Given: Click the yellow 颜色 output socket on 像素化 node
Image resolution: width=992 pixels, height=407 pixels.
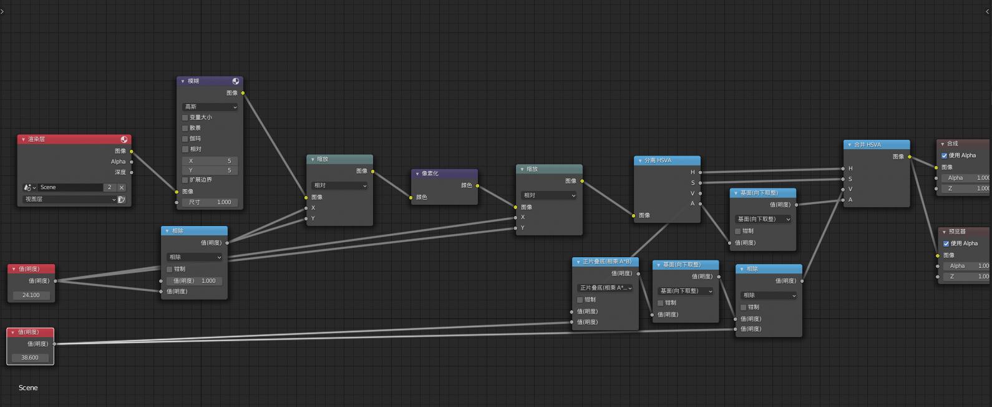Looking at the screenshot, I should (477, 185).
